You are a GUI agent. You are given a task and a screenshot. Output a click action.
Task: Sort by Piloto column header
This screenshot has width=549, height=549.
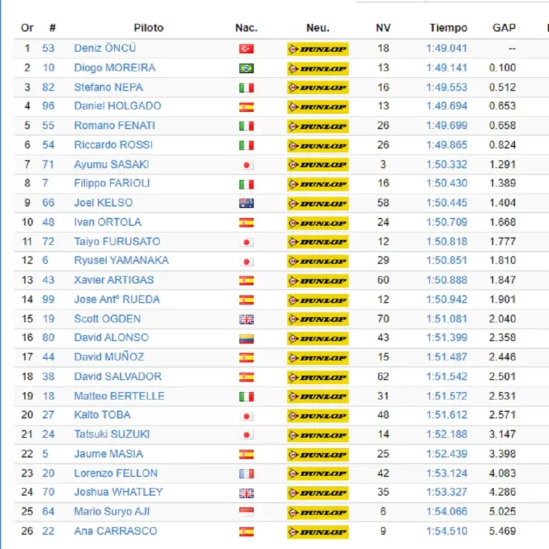[148, 28]
